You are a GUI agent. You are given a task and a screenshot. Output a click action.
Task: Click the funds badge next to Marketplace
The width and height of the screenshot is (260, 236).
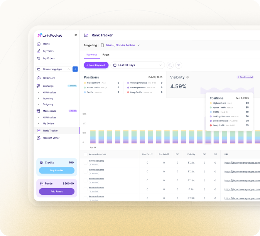[73, 111]
